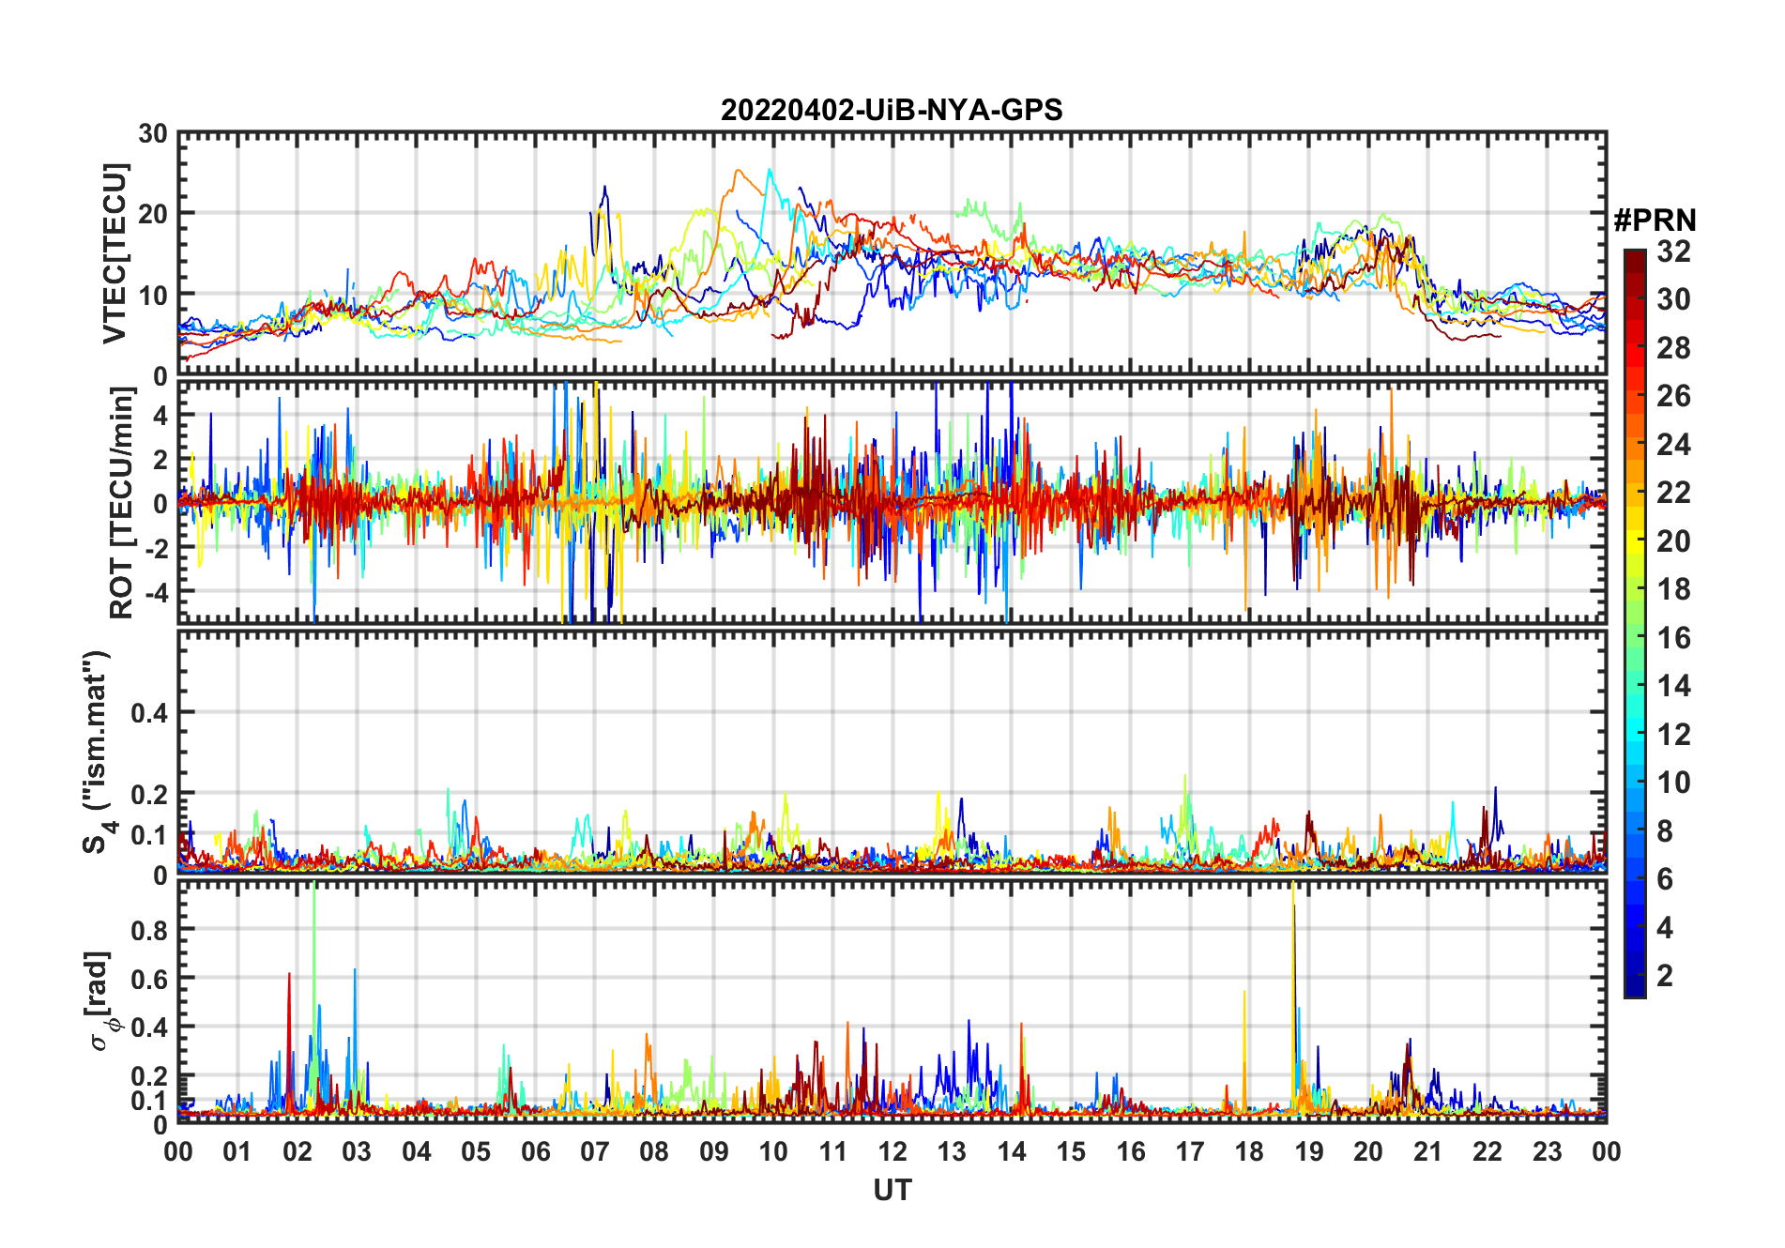The width and height of the screenshot is (1785, 1248).
Task: Click the plot title 20220402-UiB-NYA-GPS
Action: tap(892, 110)
